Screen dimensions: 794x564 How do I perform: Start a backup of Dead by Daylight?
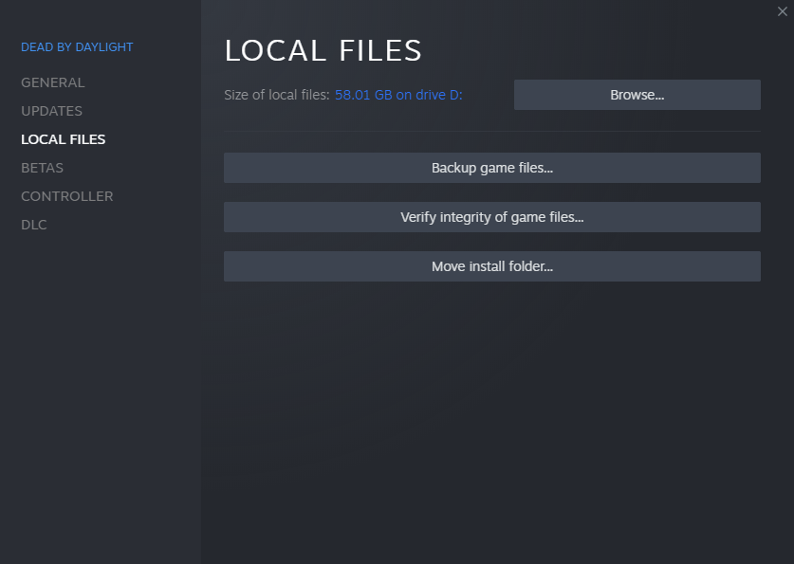[x=491, y=168]
